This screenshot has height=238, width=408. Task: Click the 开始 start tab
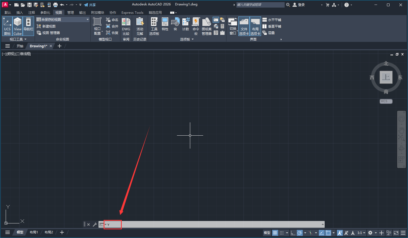[20, 46]
